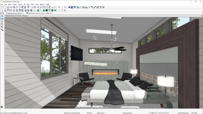
Task: Select the arrow Select Objects tool
Action: click(x=3, y=10)
